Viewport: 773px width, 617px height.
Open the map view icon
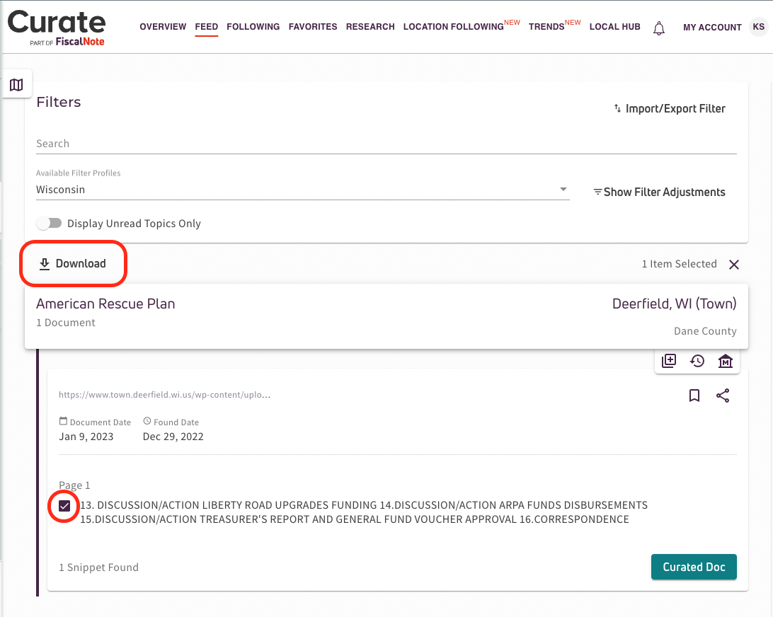click(16, 85)
